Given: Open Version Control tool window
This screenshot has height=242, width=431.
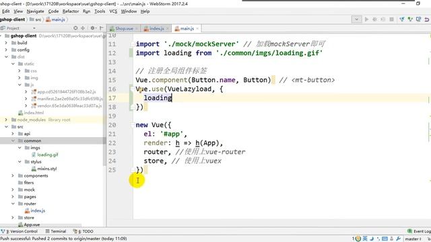Looking at the screenshot, I should 20,231.
